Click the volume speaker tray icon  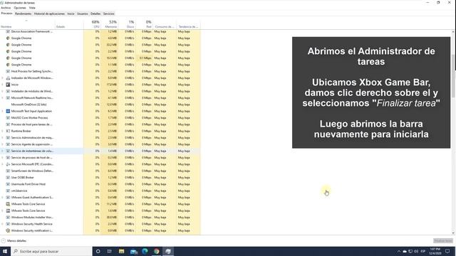point(416,251)
